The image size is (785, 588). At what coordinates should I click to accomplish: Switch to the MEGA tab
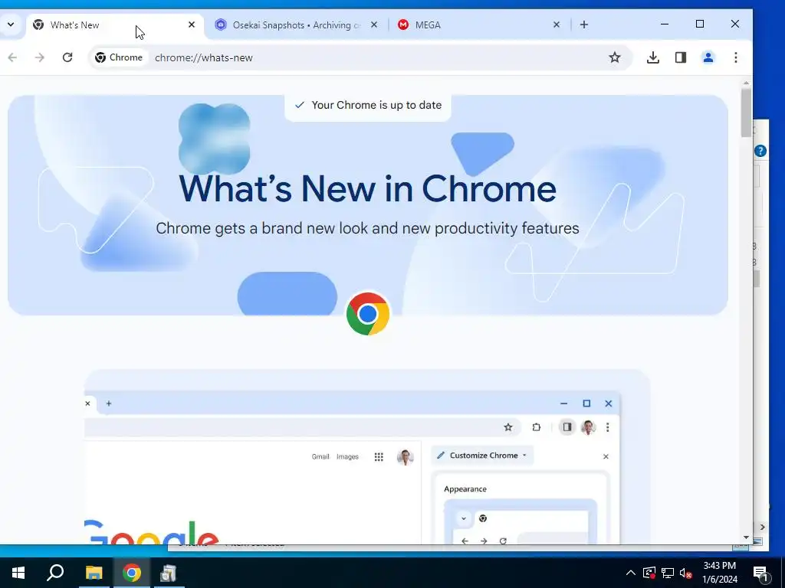pos(478,25)
